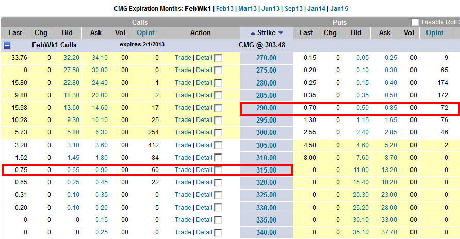The height and width of the screenshot is (239, 460).
Task: Check the box for 290.00 call row
Action: (218, 108)
